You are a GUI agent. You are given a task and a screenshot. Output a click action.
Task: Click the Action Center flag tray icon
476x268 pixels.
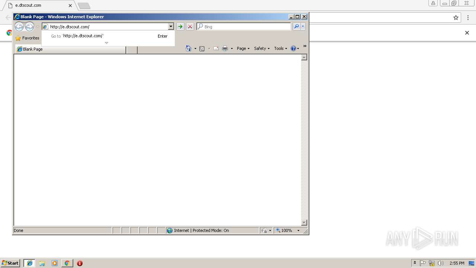coord(423,263)
